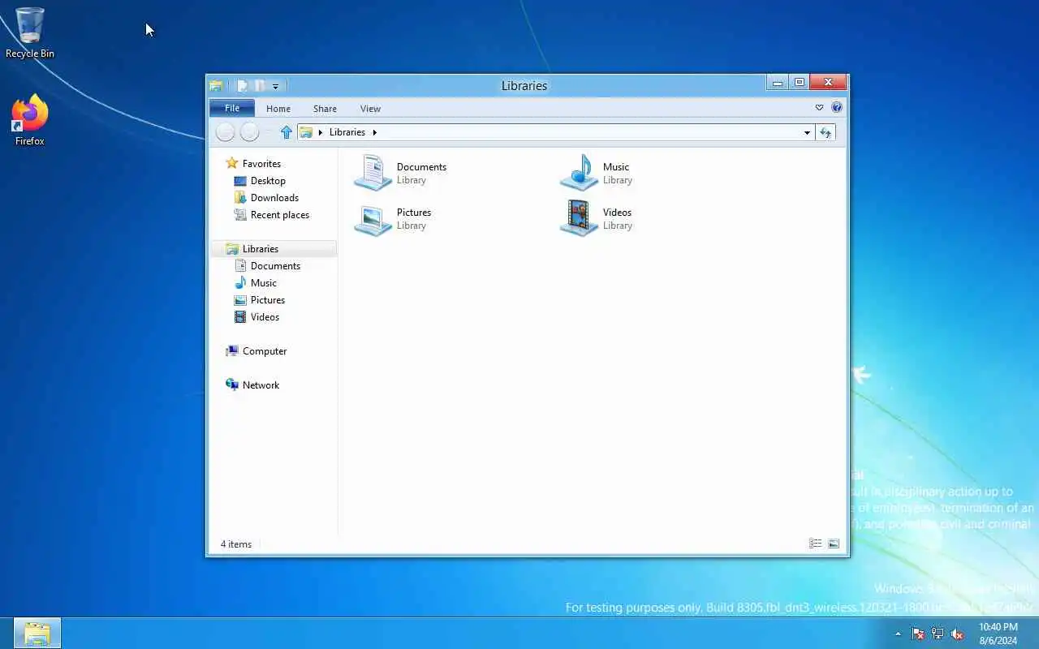
Task: Click File Explorer taskbar button
Action: [37, 633]
